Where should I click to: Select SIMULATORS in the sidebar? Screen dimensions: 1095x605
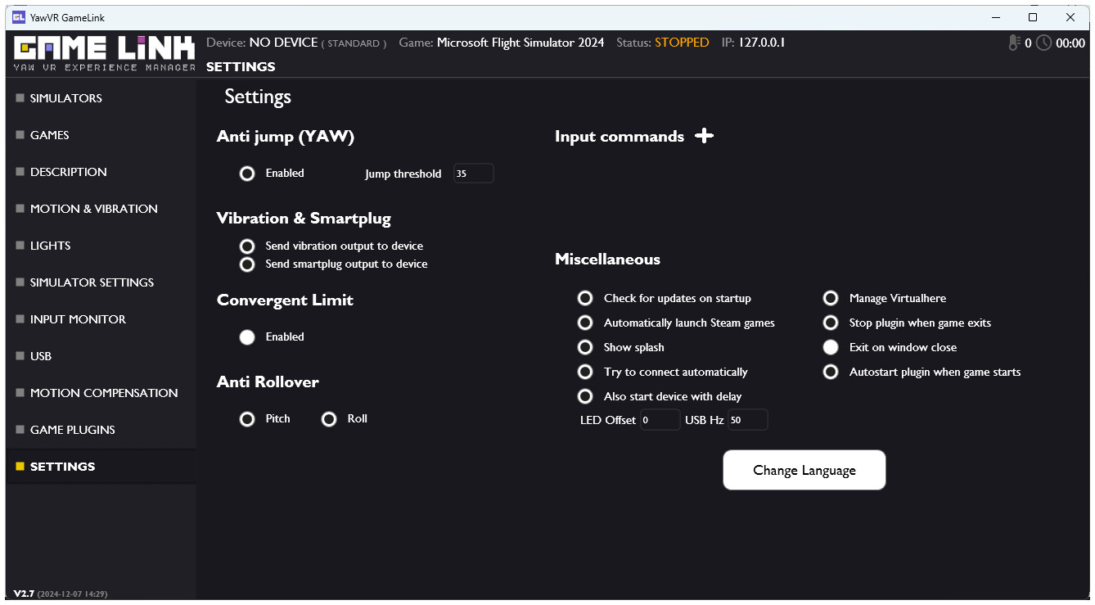coord(66,97)
